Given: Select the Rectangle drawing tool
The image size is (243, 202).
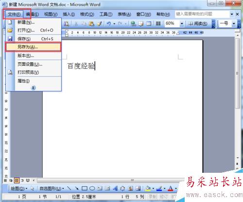Looking at the screenshot, I should tap(85, 188).
